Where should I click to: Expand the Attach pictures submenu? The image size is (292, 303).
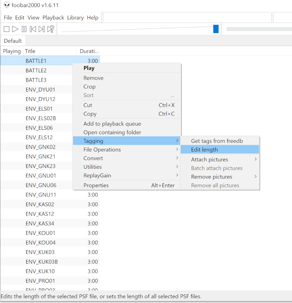220,159
